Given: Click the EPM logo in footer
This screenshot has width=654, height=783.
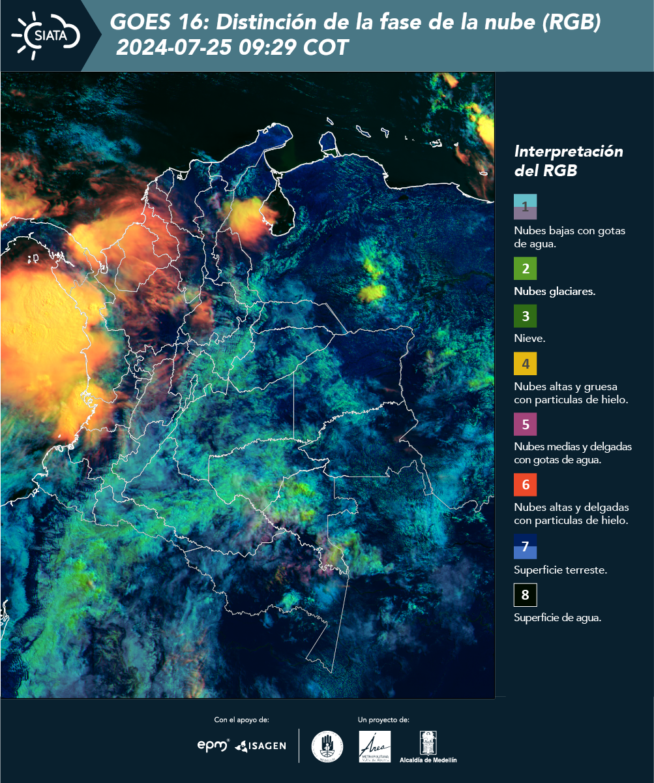Looking at the screenshot, I should (x=213, y=745).
